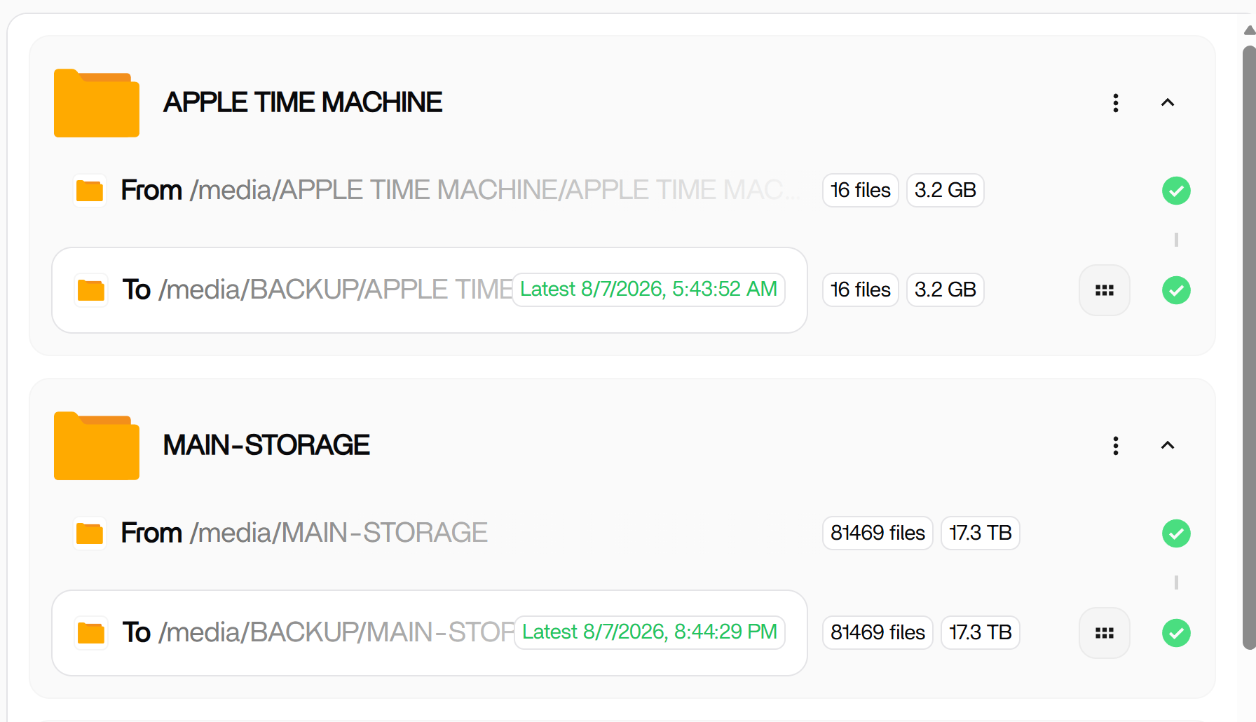Open grid menu for BACKUP/APPLE TIME destination
The image size is (1256, 722).
click(x=1105, y=290)
